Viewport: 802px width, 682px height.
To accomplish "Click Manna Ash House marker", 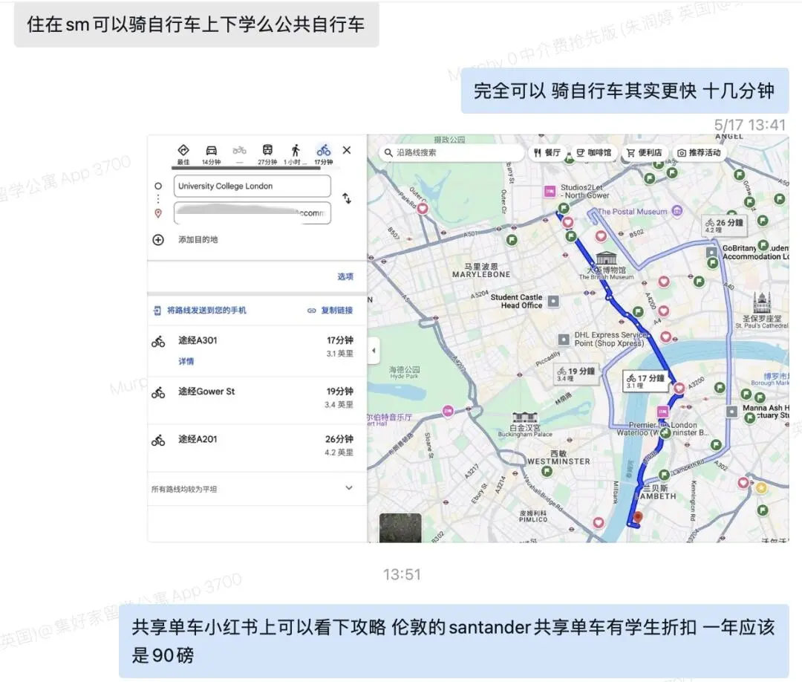I will pos(732,412).
